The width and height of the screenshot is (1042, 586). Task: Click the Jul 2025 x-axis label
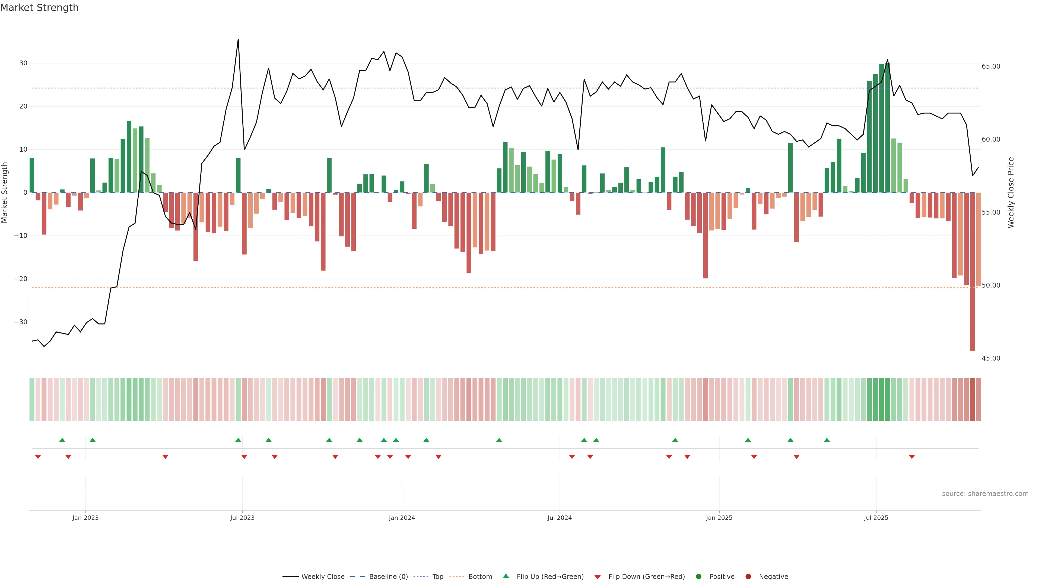click(876, 518)
